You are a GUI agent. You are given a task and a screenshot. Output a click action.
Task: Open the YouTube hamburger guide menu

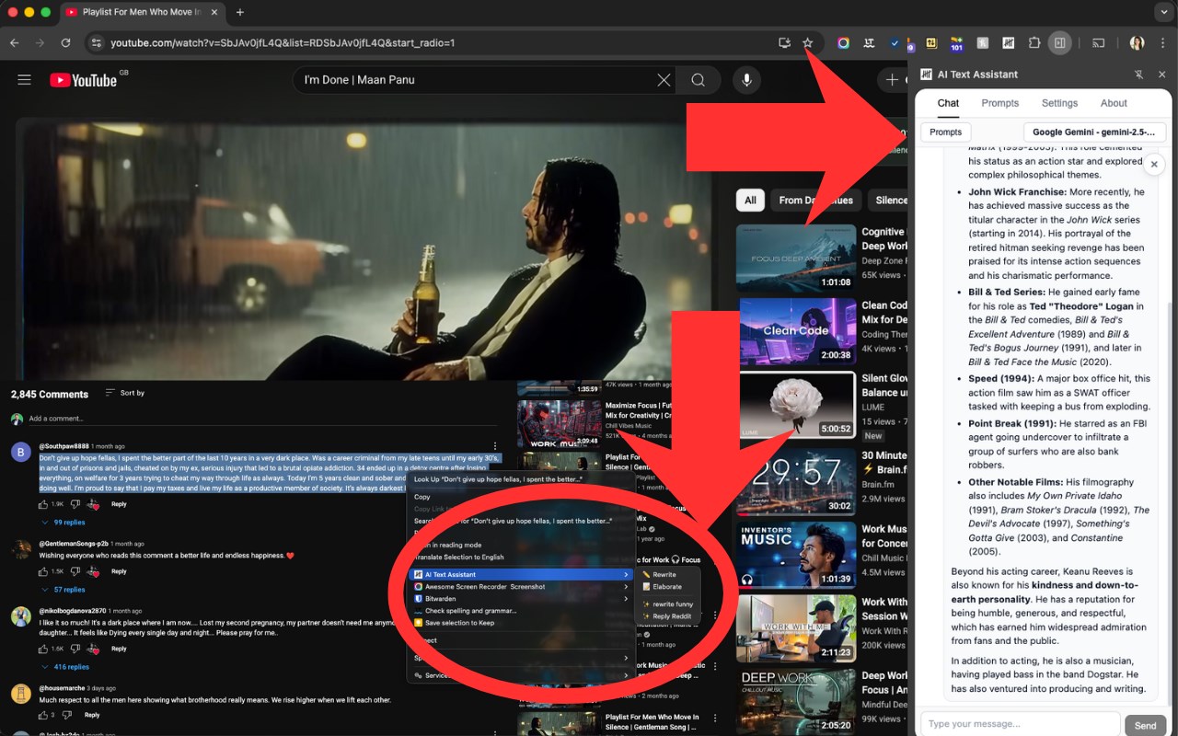tap(24, 80)
